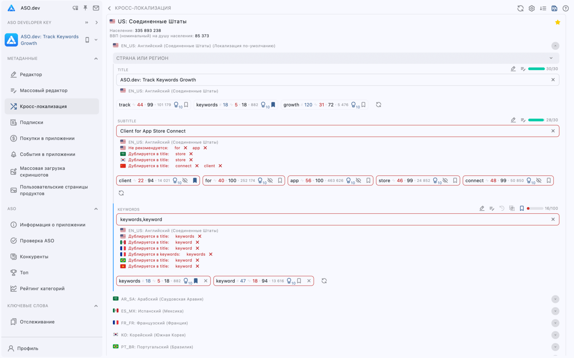The image size is (574, 358).
Task: Open 'Конкуренты' in the sidebar
Action: tap(34, 257)
